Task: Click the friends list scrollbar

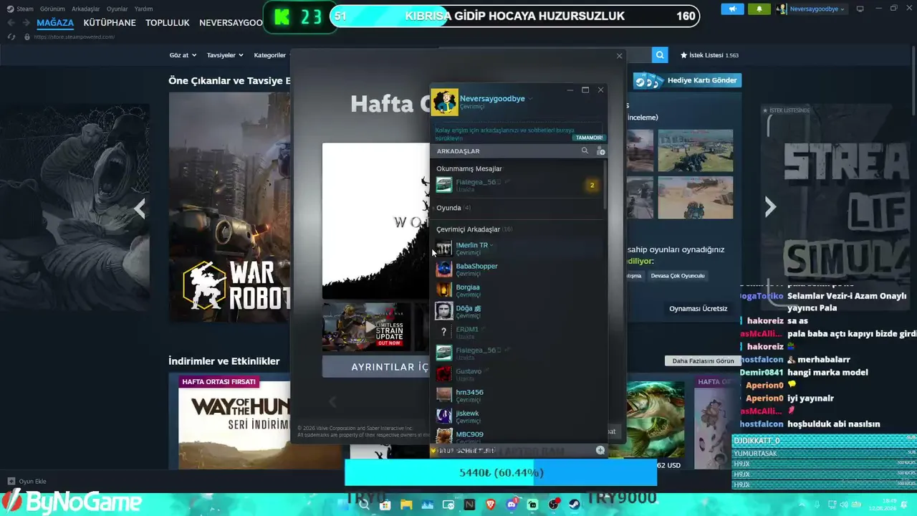Action: tap(605, 185)
